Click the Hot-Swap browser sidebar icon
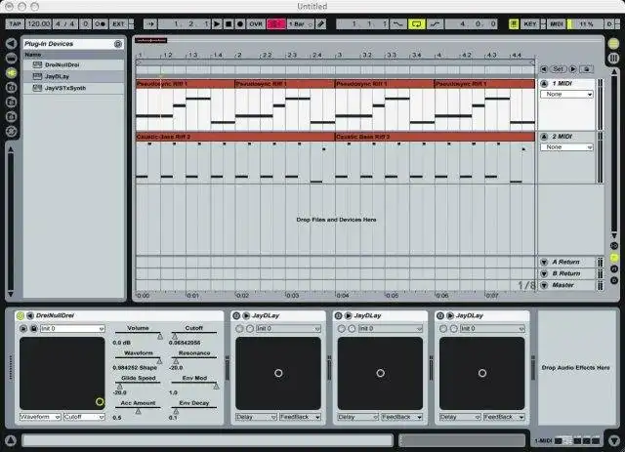The image size is (625, 452). pyautogui.click(x=11, y=131)
